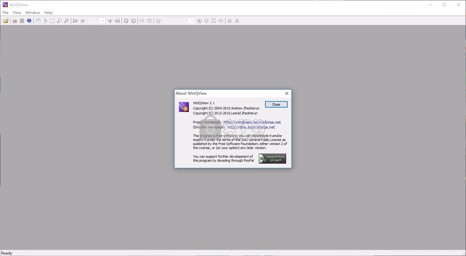This screenshot has width=466, height=256.
Task: Toggle facing pages book icon
Action: coord(150,21)
